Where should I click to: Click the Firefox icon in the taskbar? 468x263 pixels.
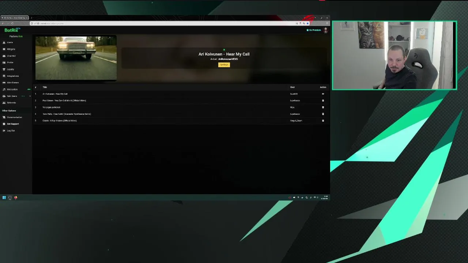[x=16, y=198]
